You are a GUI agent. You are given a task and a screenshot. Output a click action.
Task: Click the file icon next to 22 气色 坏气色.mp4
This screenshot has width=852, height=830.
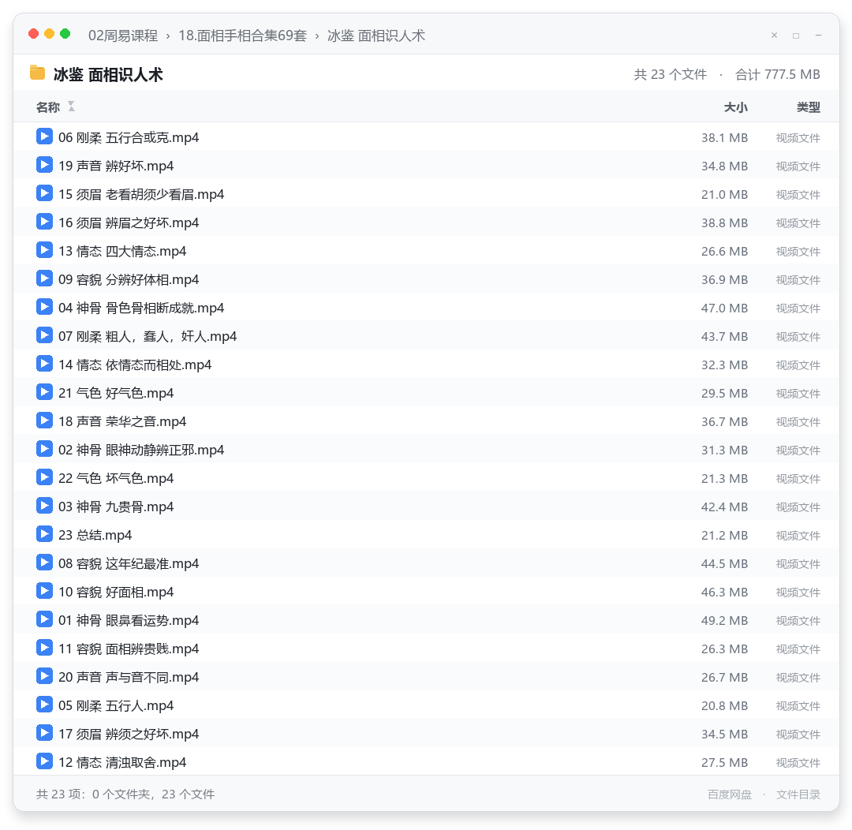coord(44,477)
